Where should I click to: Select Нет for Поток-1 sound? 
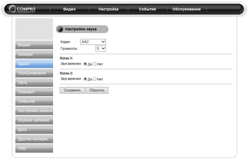pos(95,64)
